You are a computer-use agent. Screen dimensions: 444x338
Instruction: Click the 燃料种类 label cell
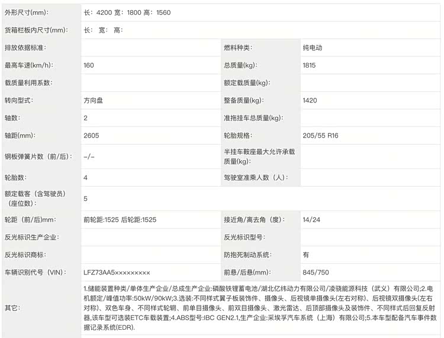pyautogui.click(x=237, y=47)
